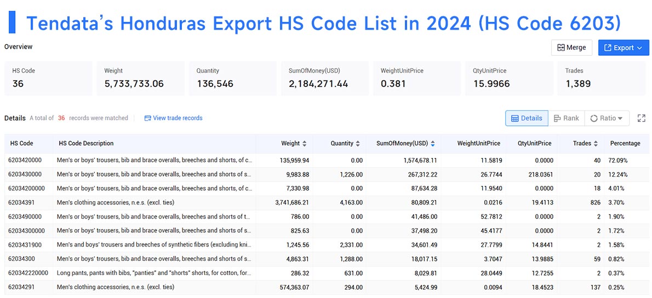Select HS code 62034300 row
Viewport: 652px width, 298px height.
(326, 259)
